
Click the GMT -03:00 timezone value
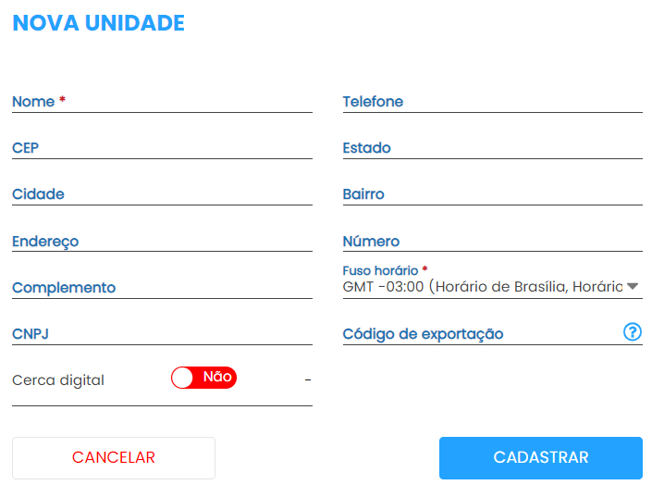coord(383,287)
